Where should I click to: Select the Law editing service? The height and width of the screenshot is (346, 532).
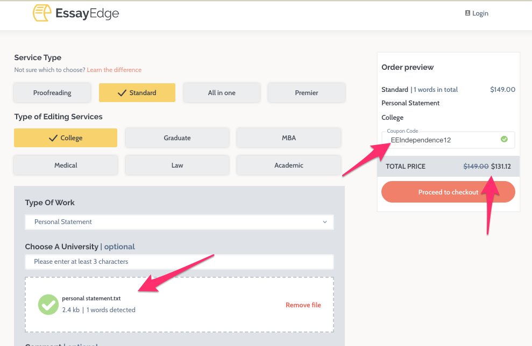coord(177,165)
